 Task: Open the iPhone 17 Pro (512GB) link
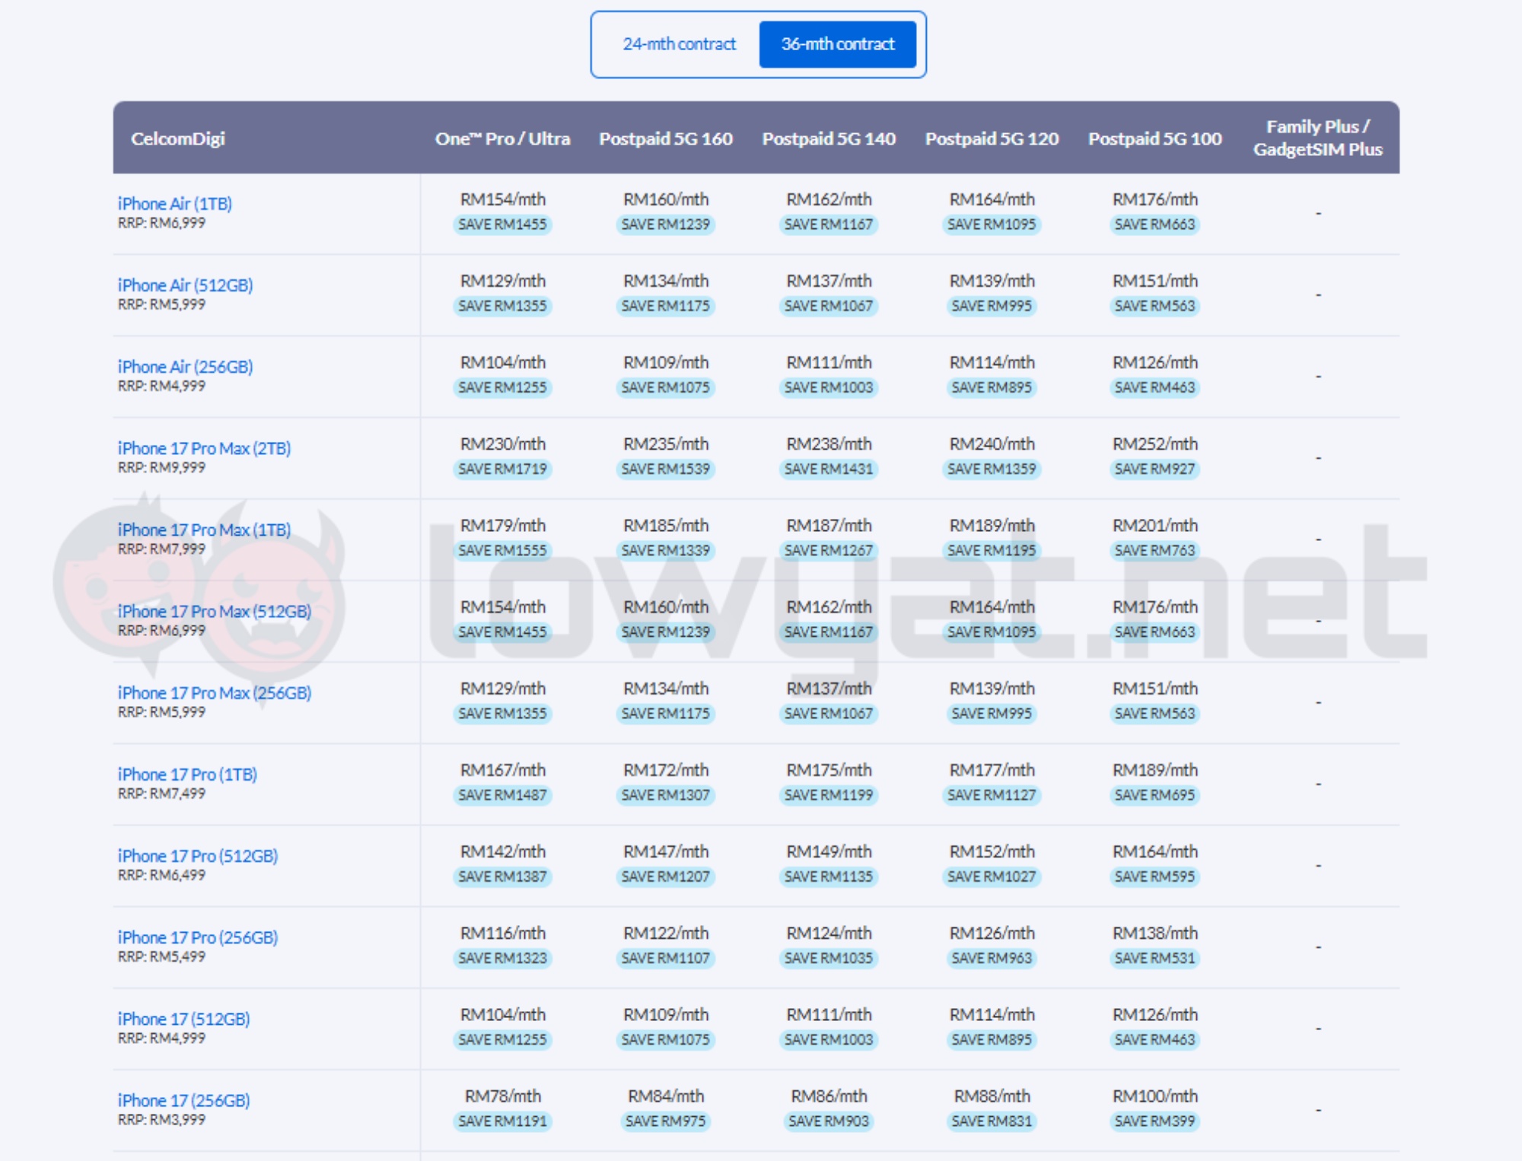coord(197,855)
